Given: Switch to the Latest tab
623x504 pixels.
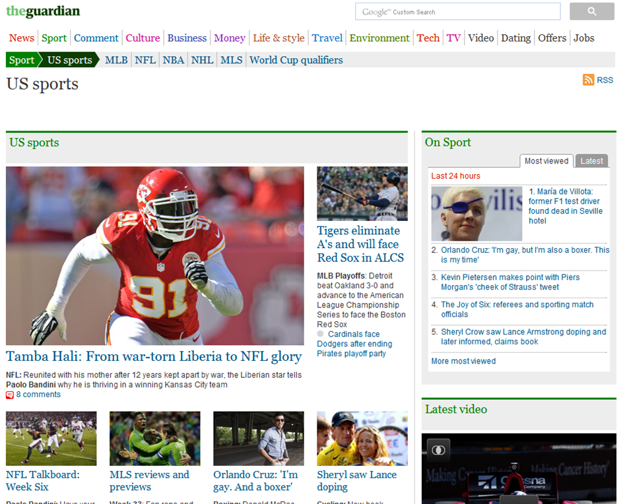Looking at the screenshot, I should coord(591,161).
